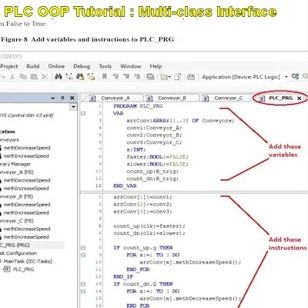308x308 pixels.
Task: Open the add object folder dropdown icon
Action: pos(165,77)
